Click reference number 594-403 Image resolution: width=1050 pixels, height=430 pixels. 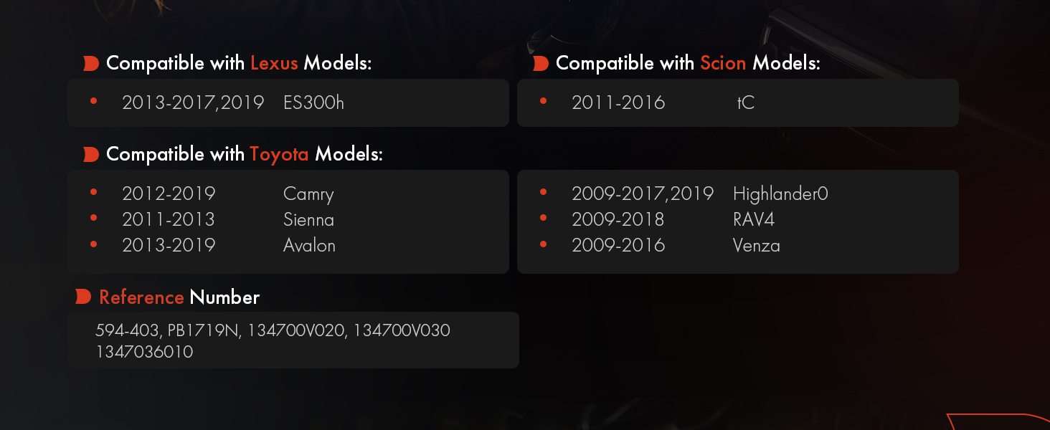coord(128,330)
